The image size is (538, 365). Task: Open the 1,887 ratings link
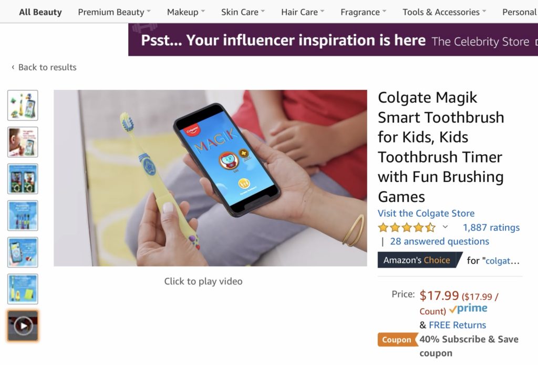tap(491, 228)
